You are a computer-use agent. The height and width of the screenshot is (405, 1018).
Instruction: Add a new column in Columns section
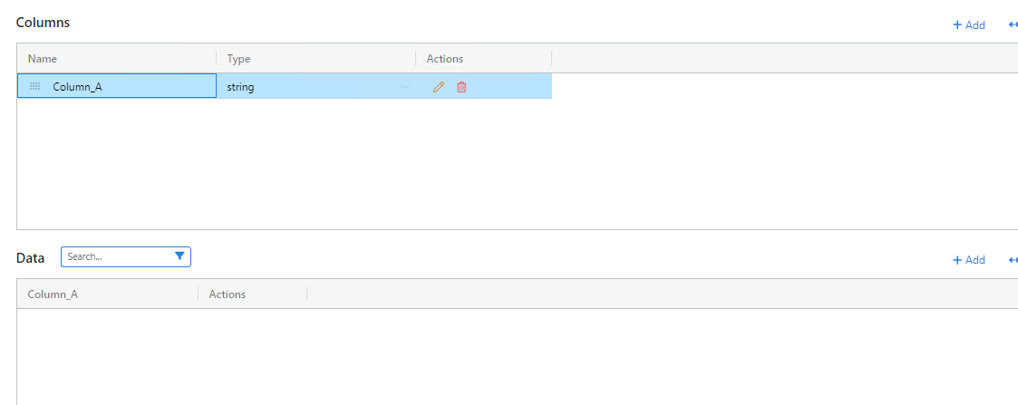click(968, 24)
